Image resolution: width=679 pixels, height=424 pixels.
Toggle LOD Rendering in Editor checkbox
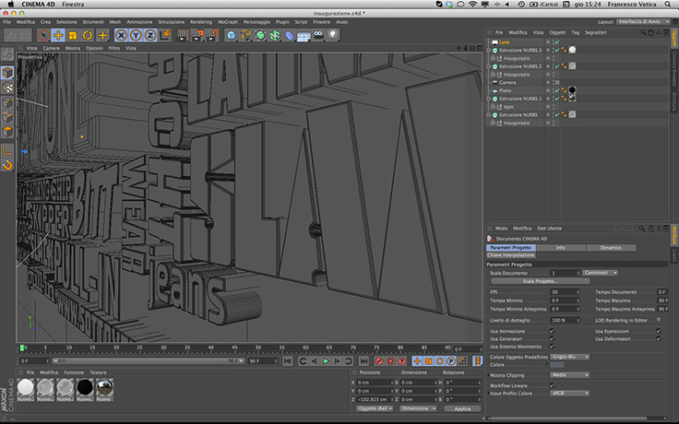tap(659, 320)
